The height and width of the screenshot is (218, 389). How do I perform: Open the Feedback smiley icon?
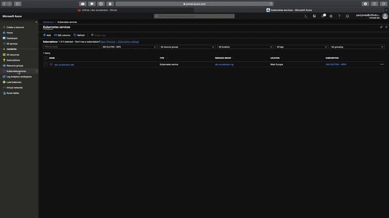click(347, 16)
